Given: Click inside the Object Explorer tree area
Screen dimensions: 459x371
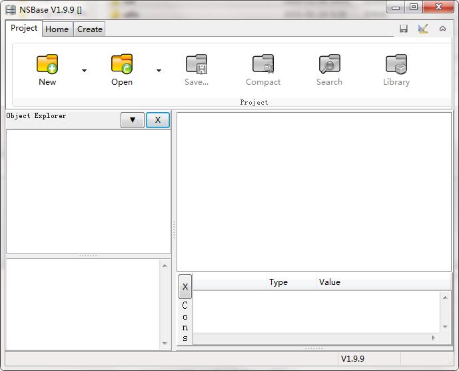Looking at the screenshot, I should point(89,192).
